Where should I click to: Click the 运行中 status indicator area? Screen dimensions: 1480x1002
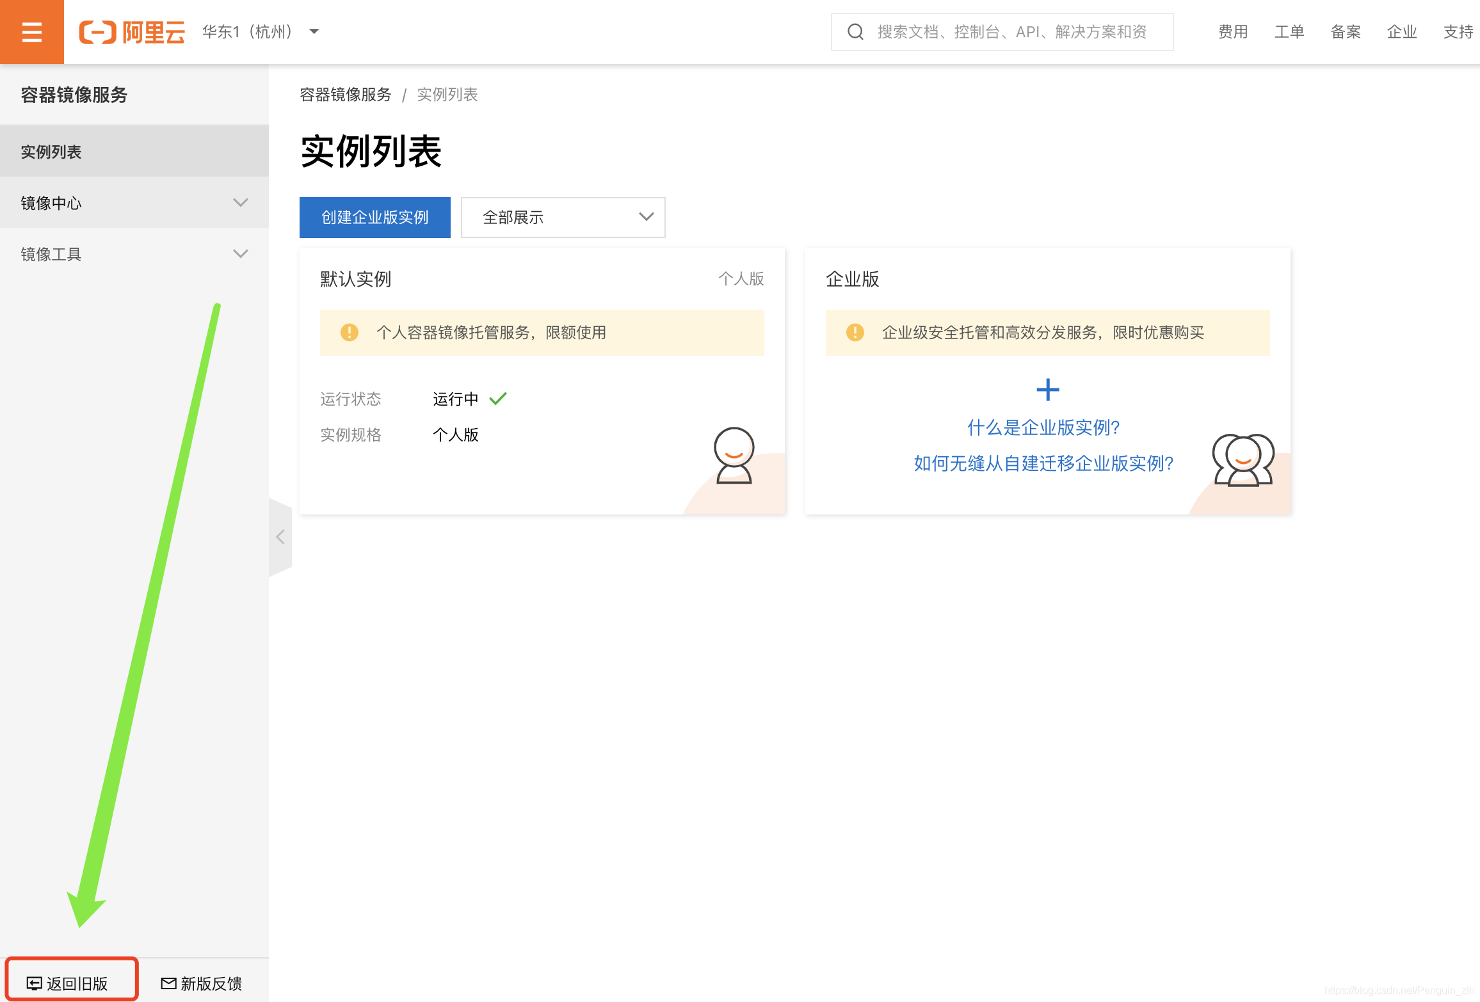[x=471, y=396]
